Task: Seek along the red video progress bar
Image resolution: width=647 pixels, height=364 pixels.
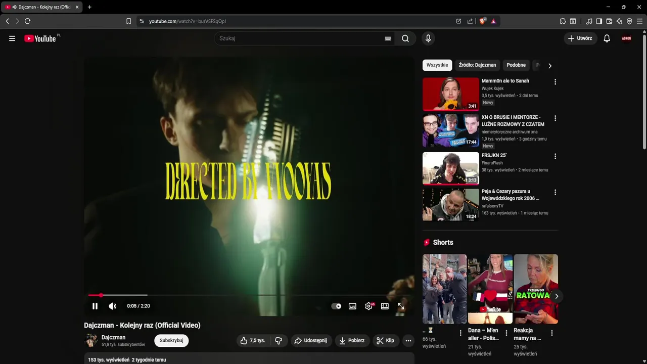Action: [x=249, y=295]
